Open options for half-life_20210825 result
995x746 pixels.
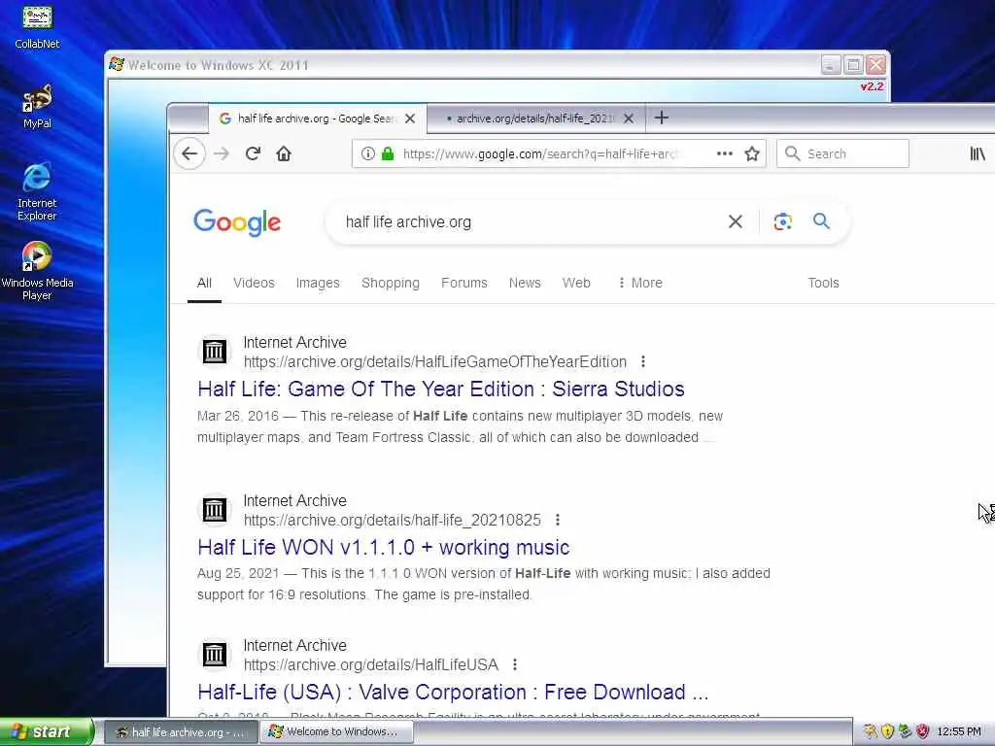[557, 521]
